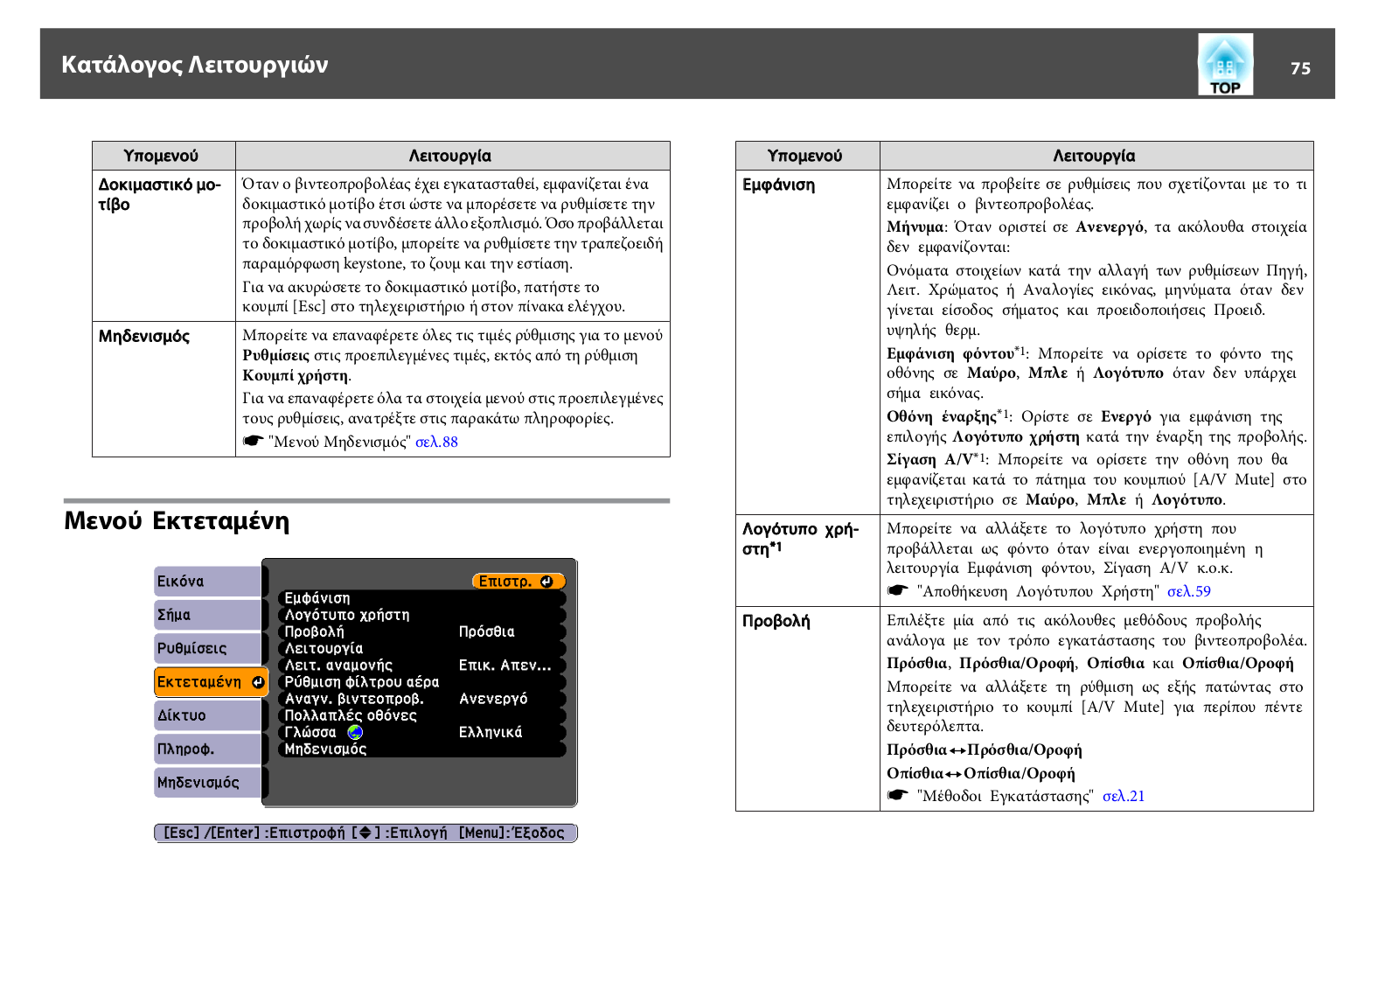1399x990 pixels.
Task: Click the Esc/Enter/Menu key guide bar
Action: (x=365, y=833)
